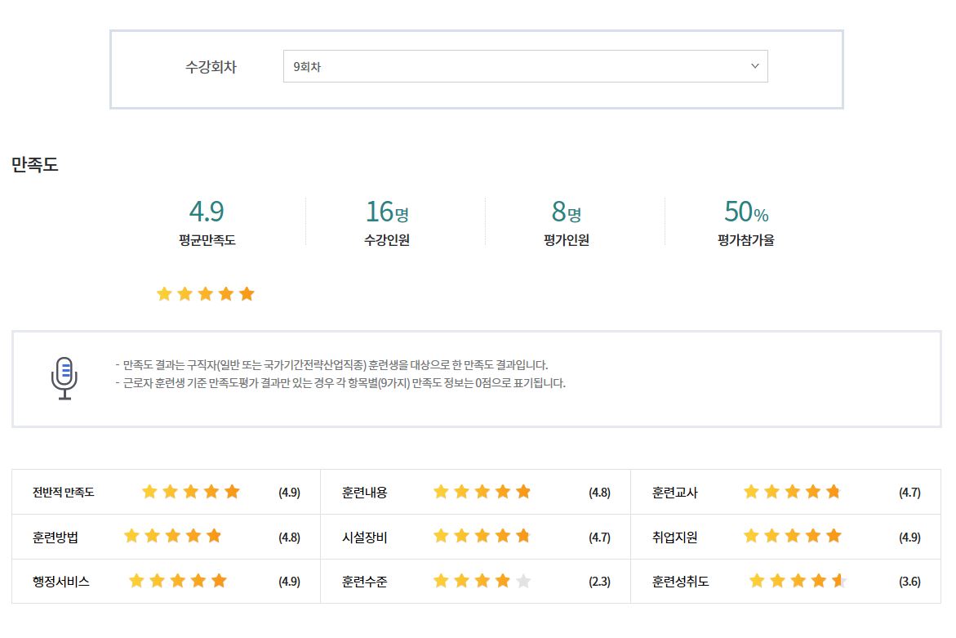Click the empty gray star in 훈련수준
Viewport: 956px width, 638px height.
pos(523,582)
